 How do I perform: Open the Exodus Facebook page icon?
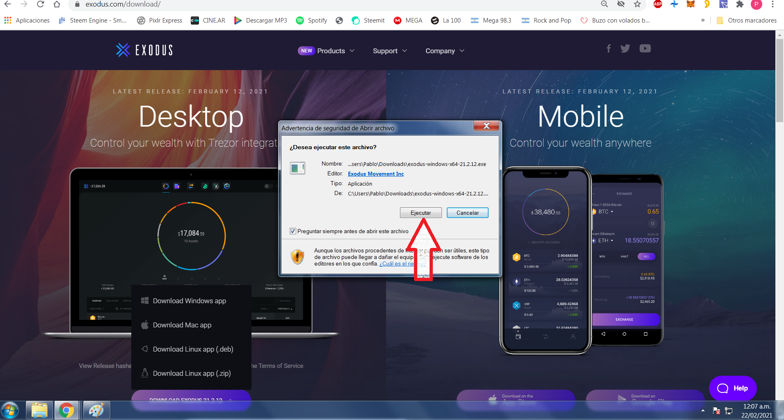point(609,49)
